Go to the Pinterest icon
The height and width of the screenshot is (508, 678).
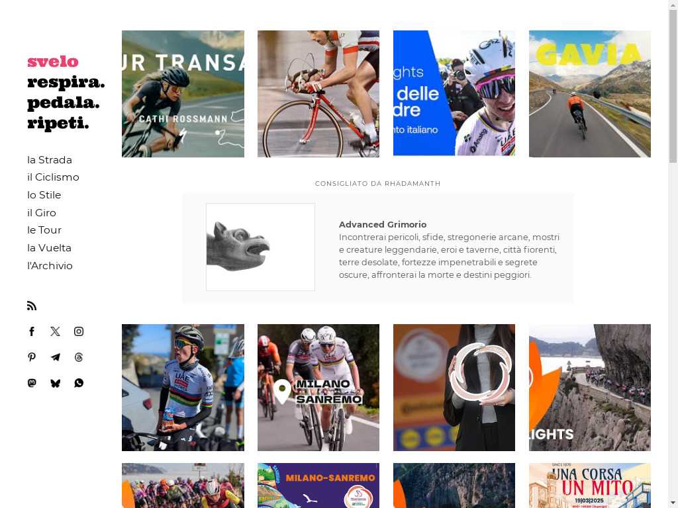(32, 357)
